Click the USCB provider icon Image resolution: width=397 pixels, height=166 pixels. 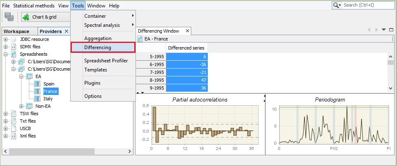(14, 128)
